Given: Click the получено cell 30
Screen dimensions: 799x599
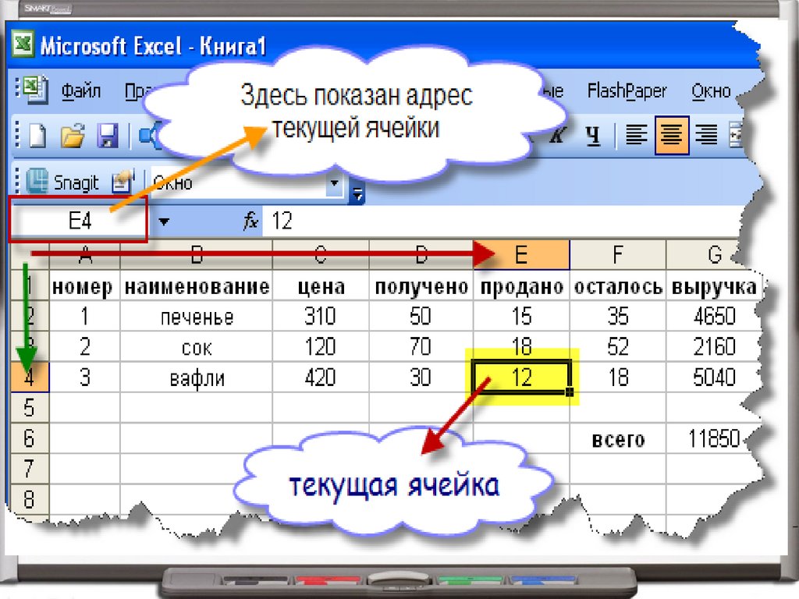Looking at the screenshot, I should [x=421, y=377].
